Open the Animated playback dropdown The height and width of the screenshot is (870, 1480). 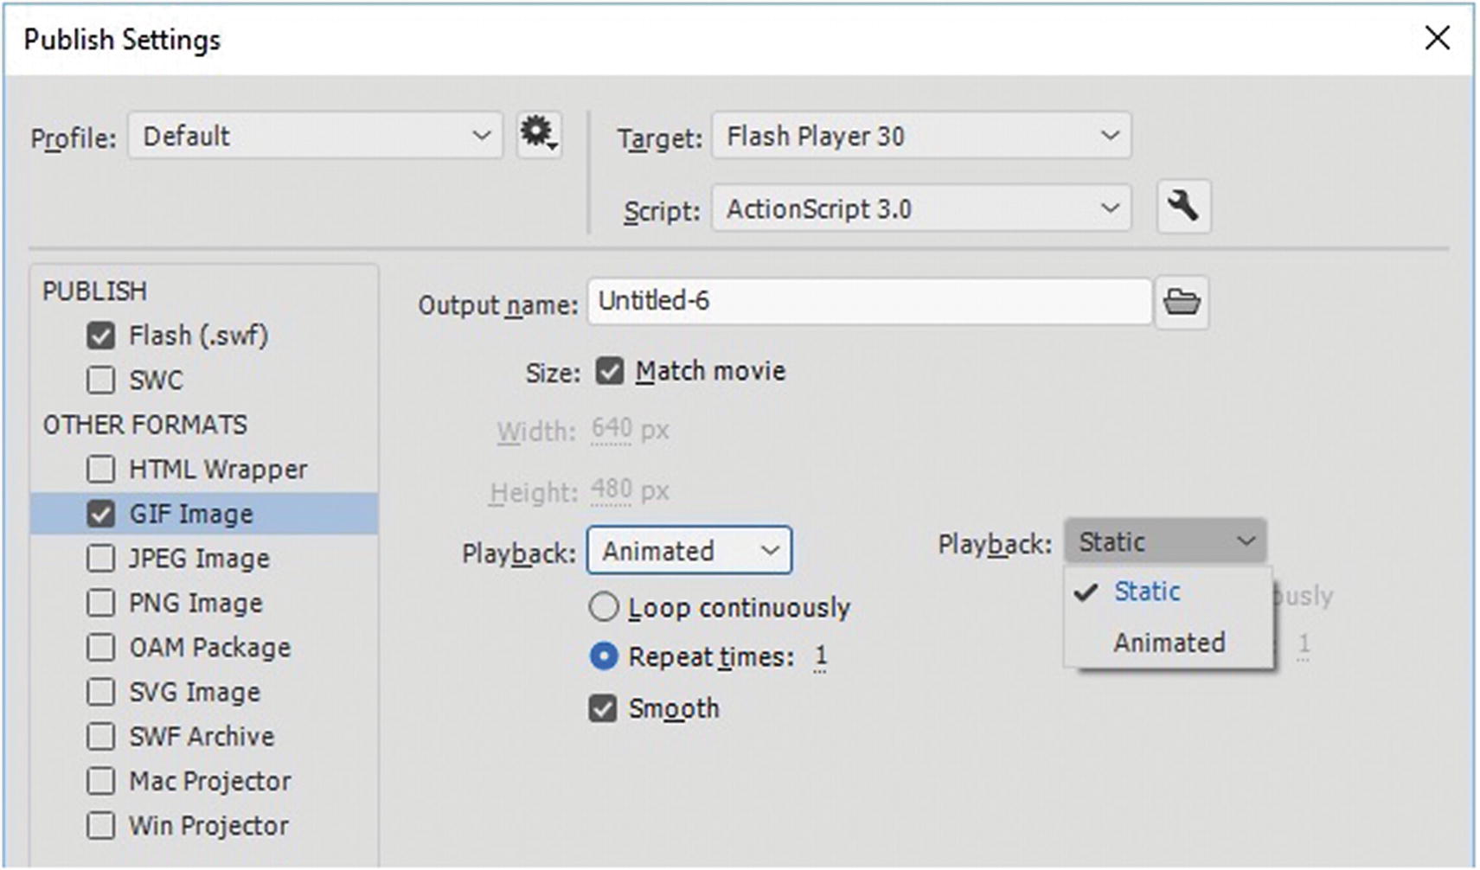click(689, 551)
